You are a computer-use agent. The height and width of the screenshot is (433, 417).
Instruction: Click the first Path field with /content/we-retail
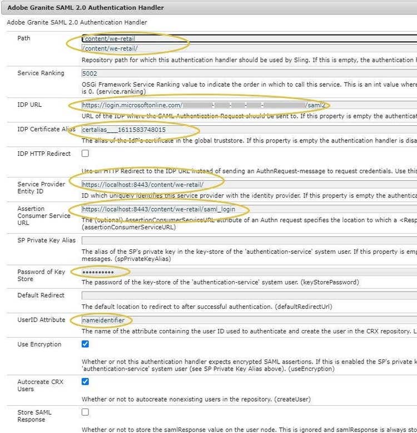pos(245,38)
